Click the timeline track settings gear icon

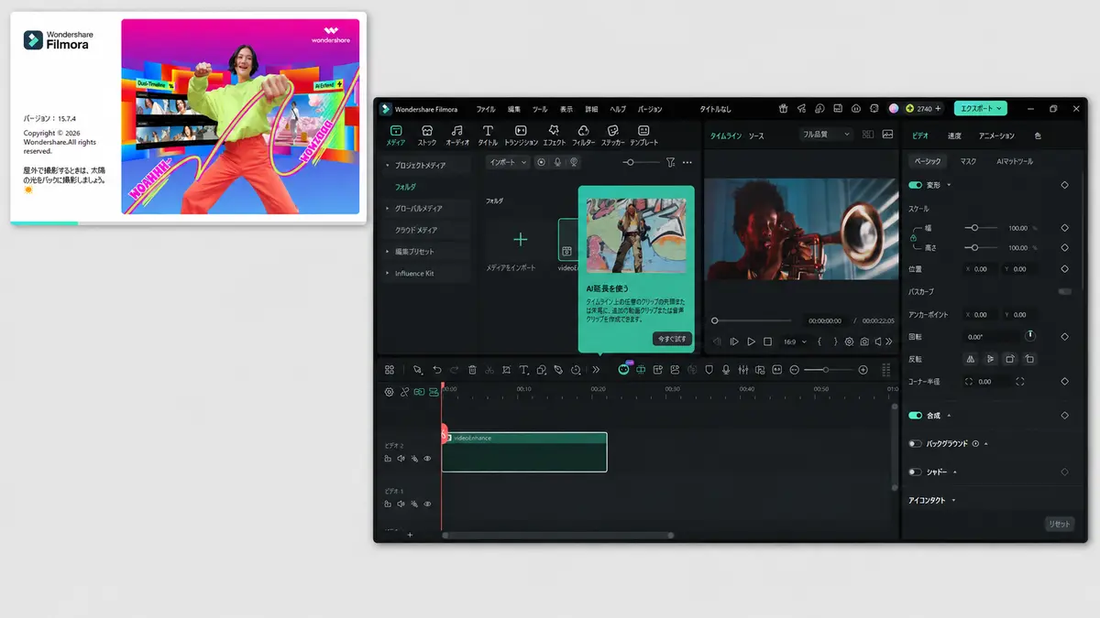[x=389, y=392]
